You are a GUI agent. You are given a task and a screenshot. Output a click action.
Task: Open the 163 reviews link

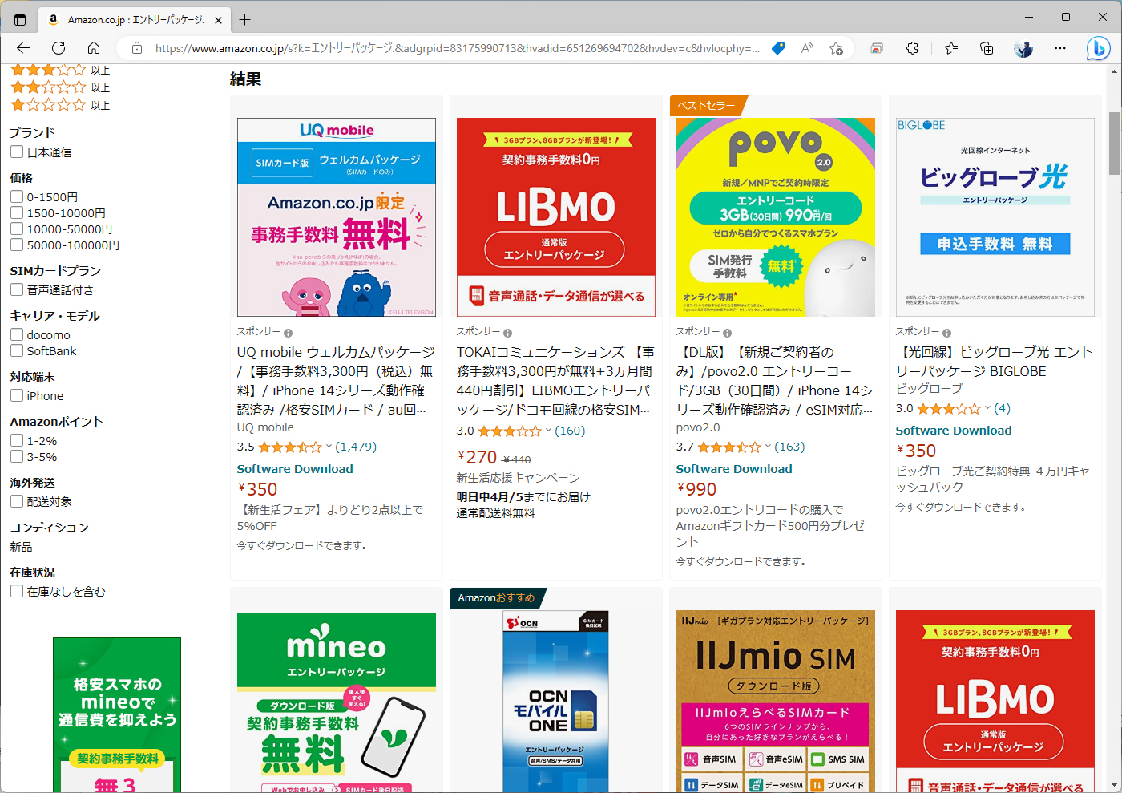[x=789, y=447]
